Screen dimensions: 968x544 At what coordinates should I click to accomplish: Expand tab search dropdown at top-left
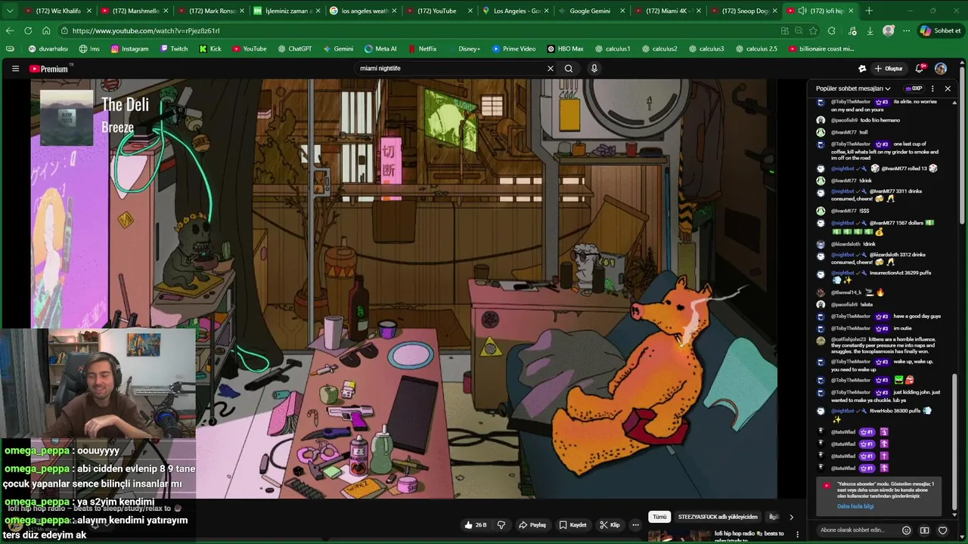[x=8, y=11]
